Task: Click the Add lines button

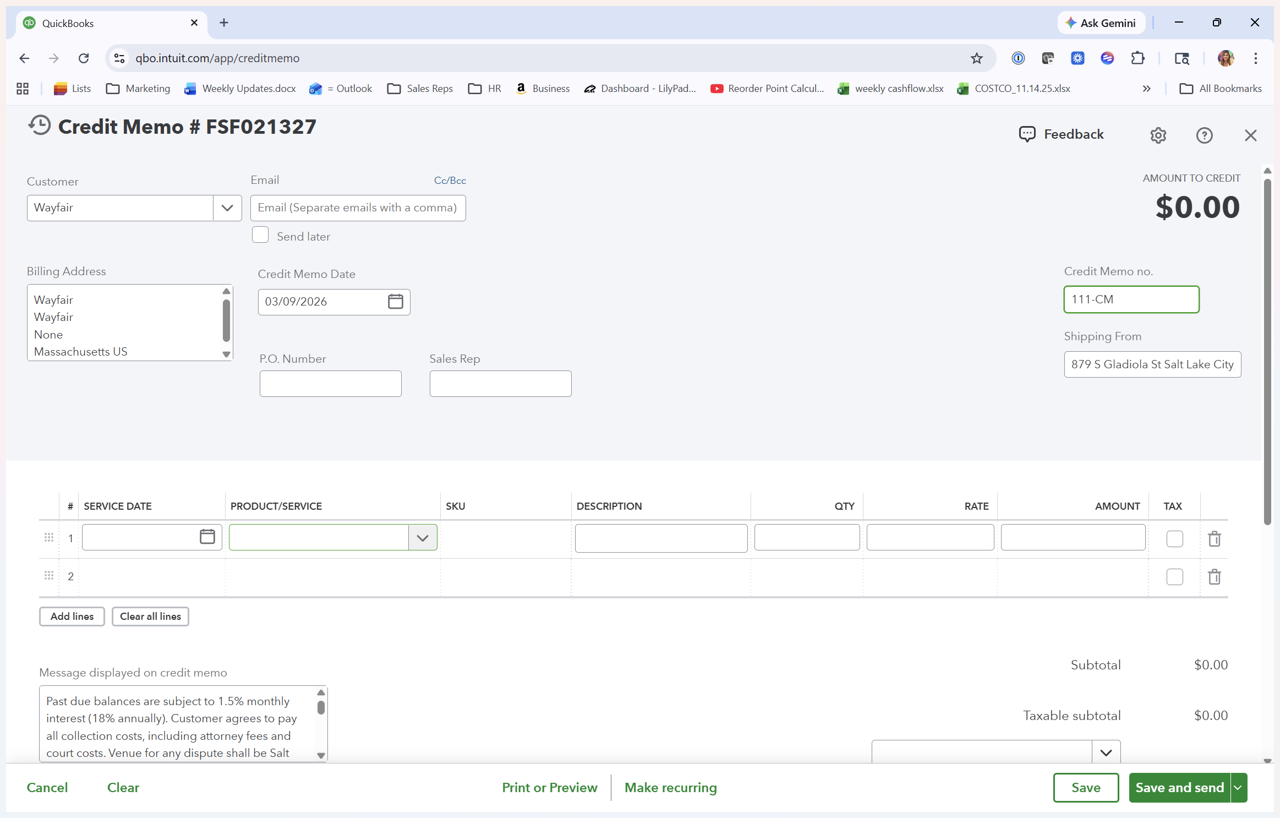Action: pyautogui.click(x=72, y=617)
